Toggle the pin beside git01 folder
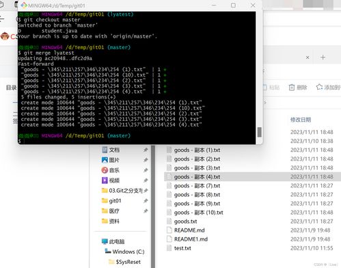 pyautogui.click(x=146, y=201)
